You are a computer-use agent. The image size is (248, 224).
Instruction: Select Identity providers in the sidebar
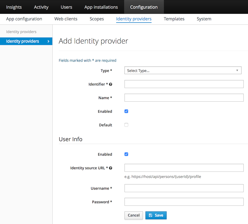26,41
